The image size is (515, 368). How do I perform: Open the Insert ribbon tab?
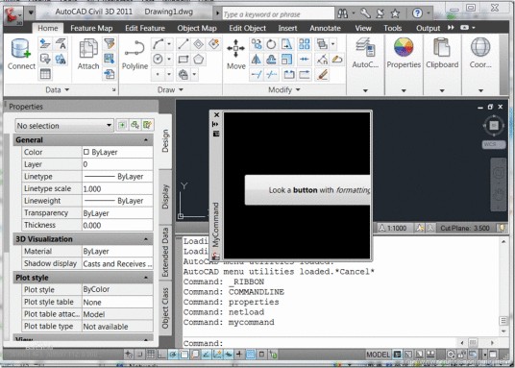click(287, 28)
